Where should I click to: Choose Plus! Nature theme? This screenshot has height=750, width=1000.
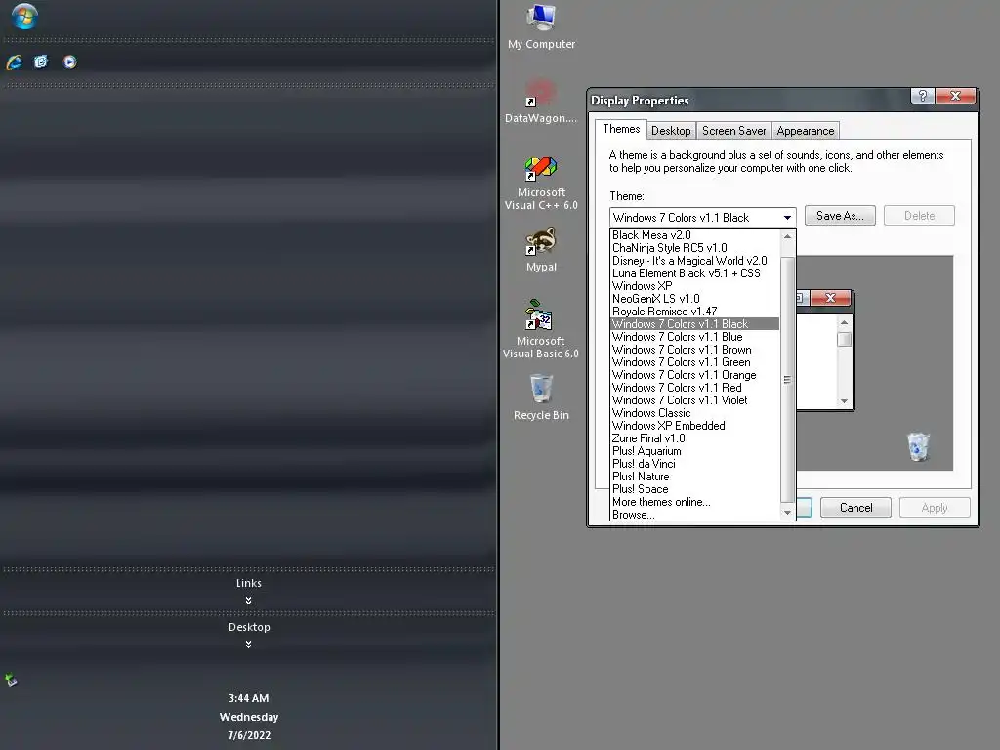[x=694, y=477]
